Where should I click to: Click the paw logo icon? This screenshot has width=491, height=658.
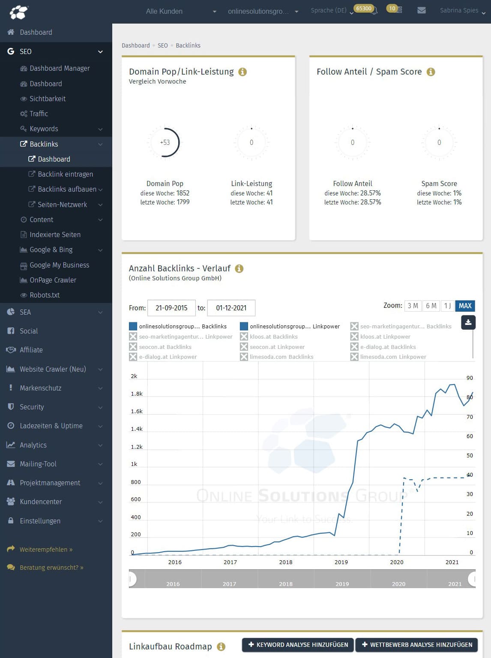pos(19,12)
